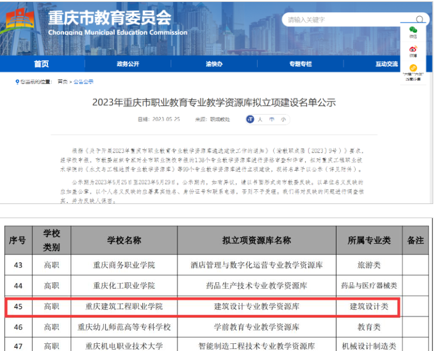The image size is (439, 351).
Task: Select row number 47 cell
Action: point(19,345)
